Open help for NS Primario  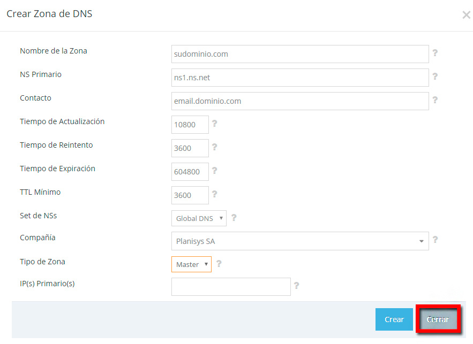435,76
